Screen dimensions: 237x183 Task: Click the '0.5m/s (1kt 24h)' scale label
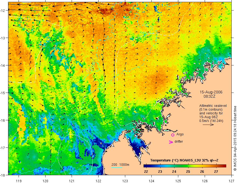pyautogui.click(x=211, y=121)
